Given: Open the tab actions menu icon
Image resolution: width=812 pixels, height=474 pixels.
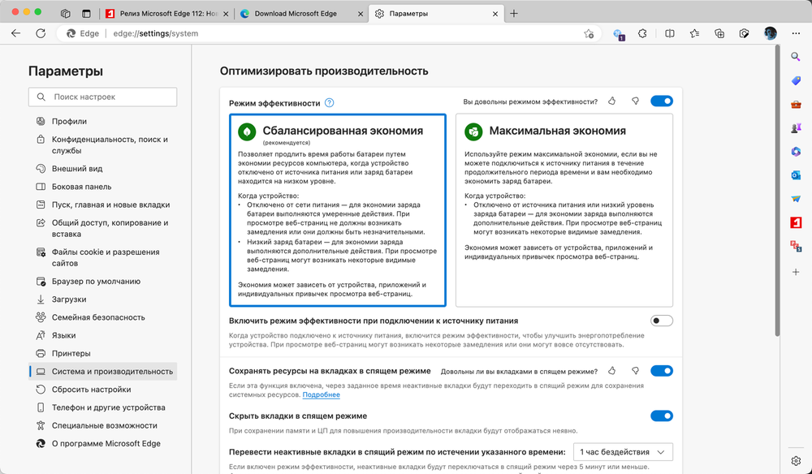Looking at the screenshot, I should 87,14.
